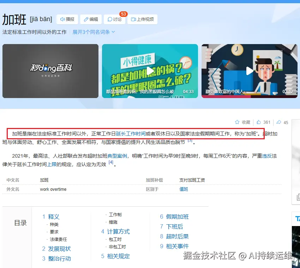Open the 延长工作时间 link in the summary

(x=131, y=134)
